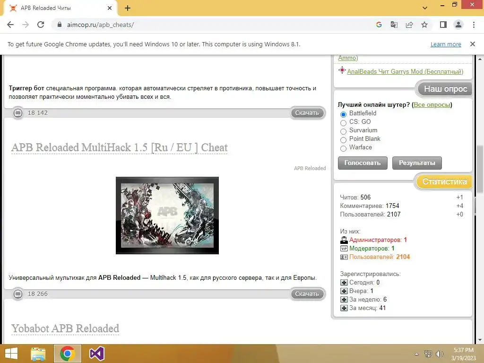Click Наш опрос section header
This screenshot has height=363, width=484.
click(445, 89)
